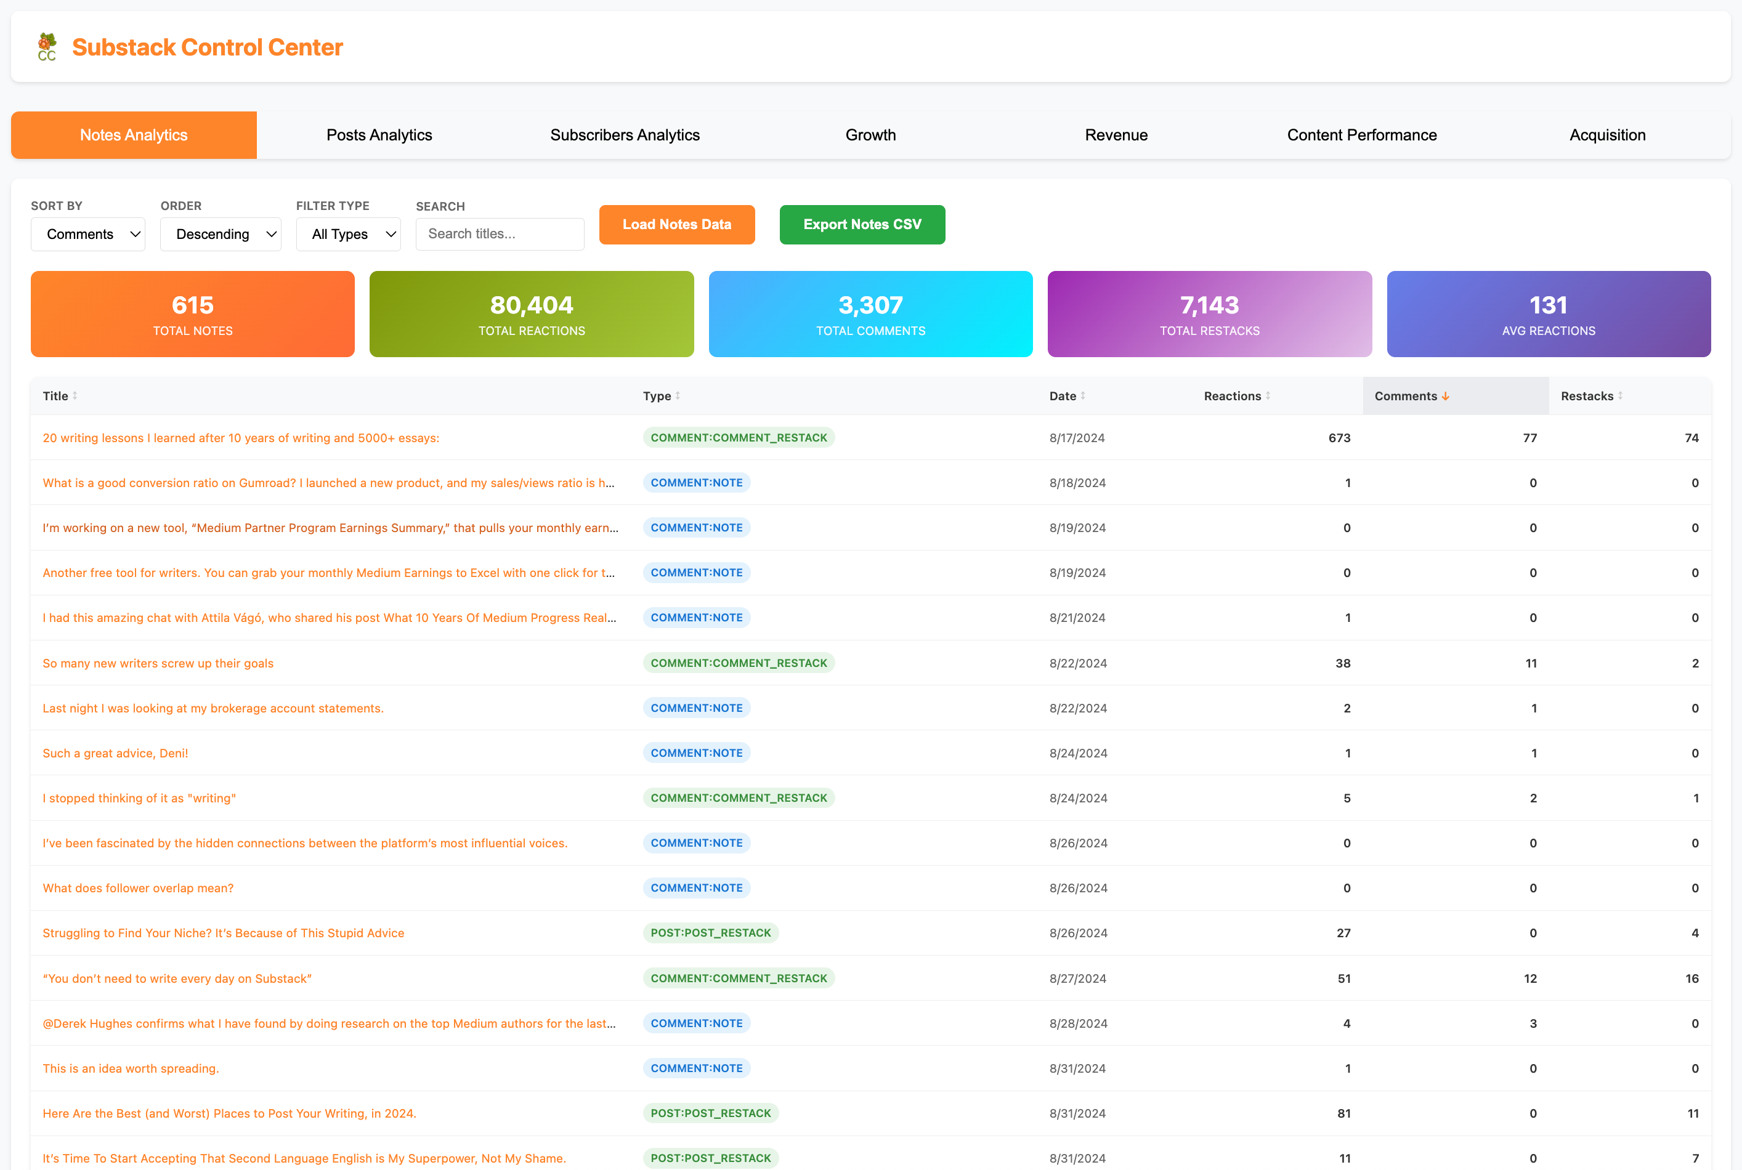This screenshot has width=1742, height=1170.
Task: Open the Order Descending dropdown
Action: pyautogui.click(x=221, y=234)
